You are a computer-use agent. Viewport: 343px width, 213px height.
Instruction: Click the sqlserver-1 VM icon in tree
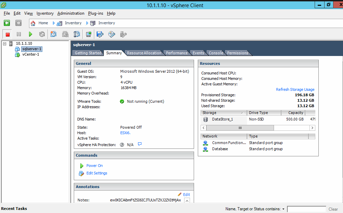pyautogui.click(x=17, y=49)
